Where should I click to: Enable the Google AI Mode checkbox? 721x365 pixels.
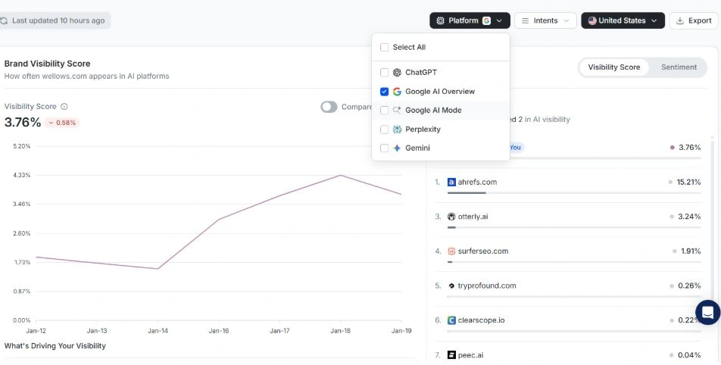click(x=385, y=111)
